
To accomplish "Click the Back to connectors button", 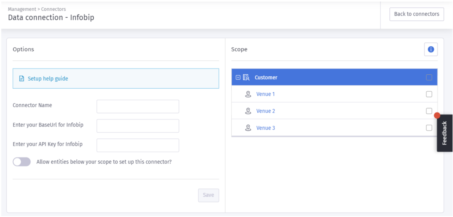I will coord(417,14).
